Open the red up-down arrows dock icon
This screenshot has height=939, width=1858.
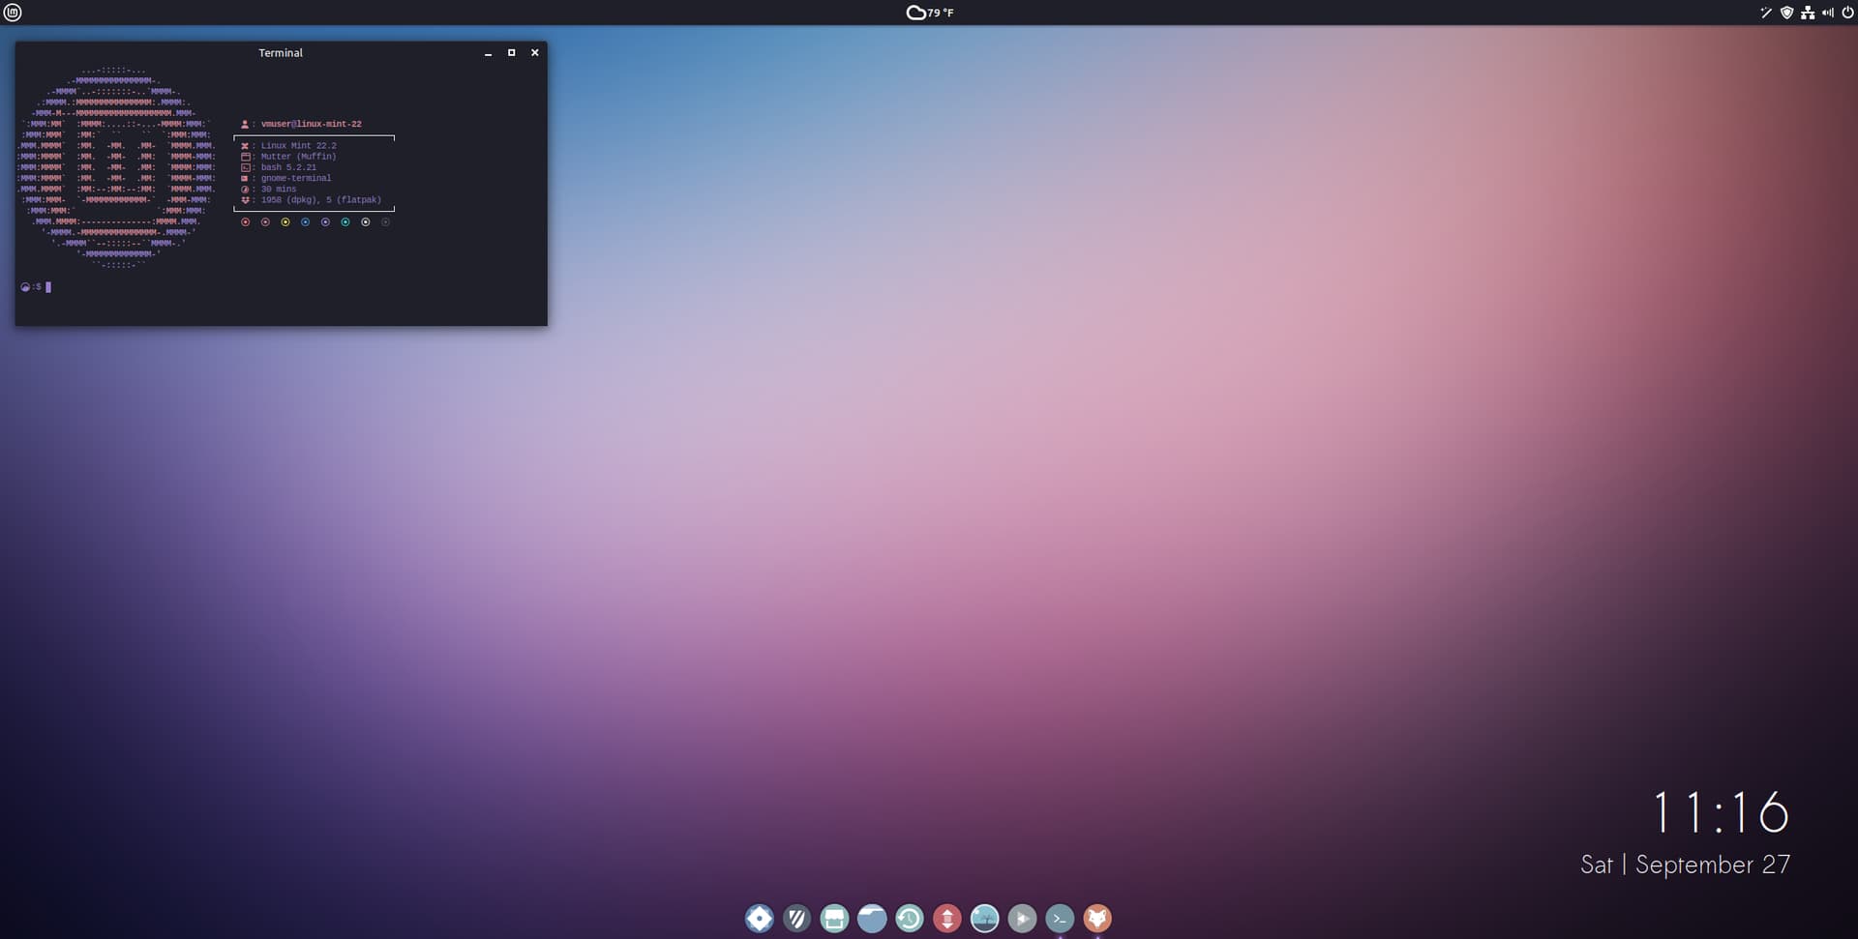[946, 918]
